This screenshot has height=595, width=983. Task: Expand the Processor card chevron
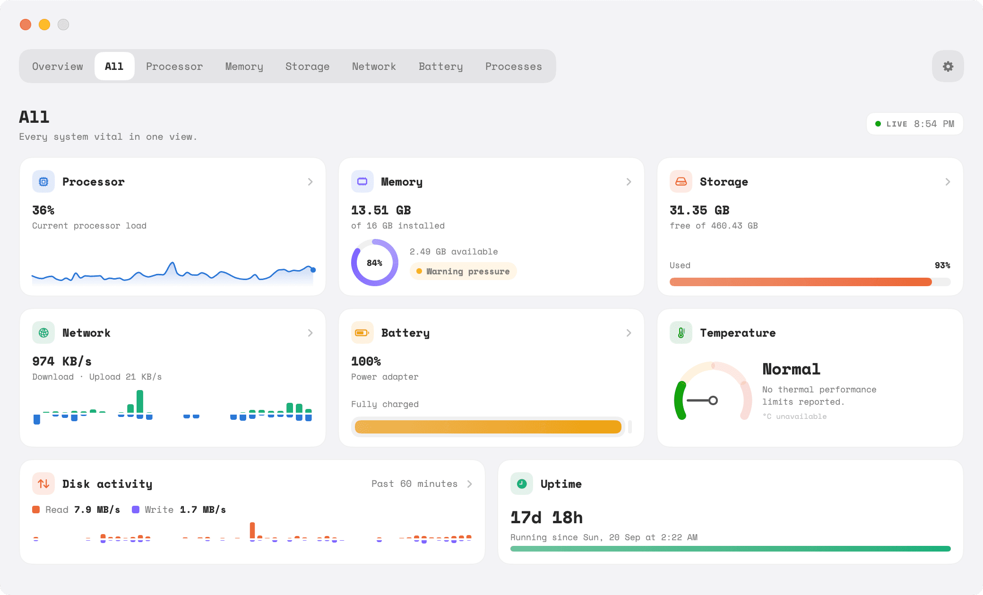[x=310, y=182]
